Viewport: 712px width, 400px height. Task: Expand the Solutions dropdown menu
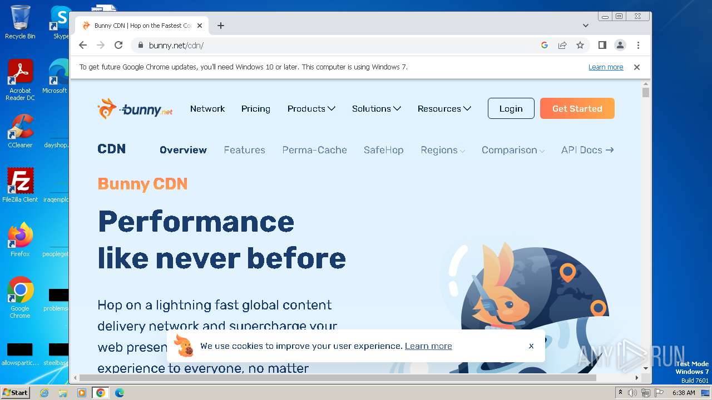377,109
